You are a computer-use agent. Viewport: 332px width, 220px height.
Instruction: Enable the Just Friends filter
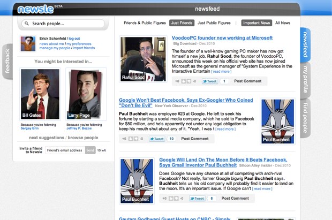(x=182, y=23)
